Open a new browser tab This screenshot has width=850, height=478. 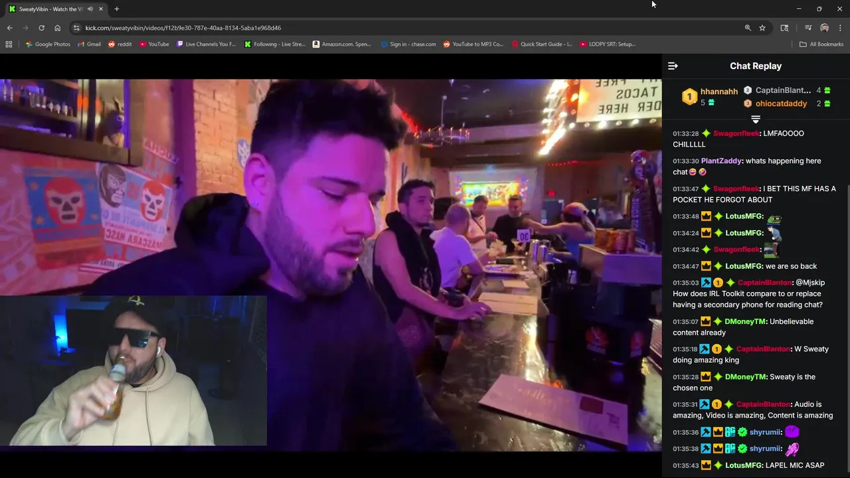click(117, 9)
